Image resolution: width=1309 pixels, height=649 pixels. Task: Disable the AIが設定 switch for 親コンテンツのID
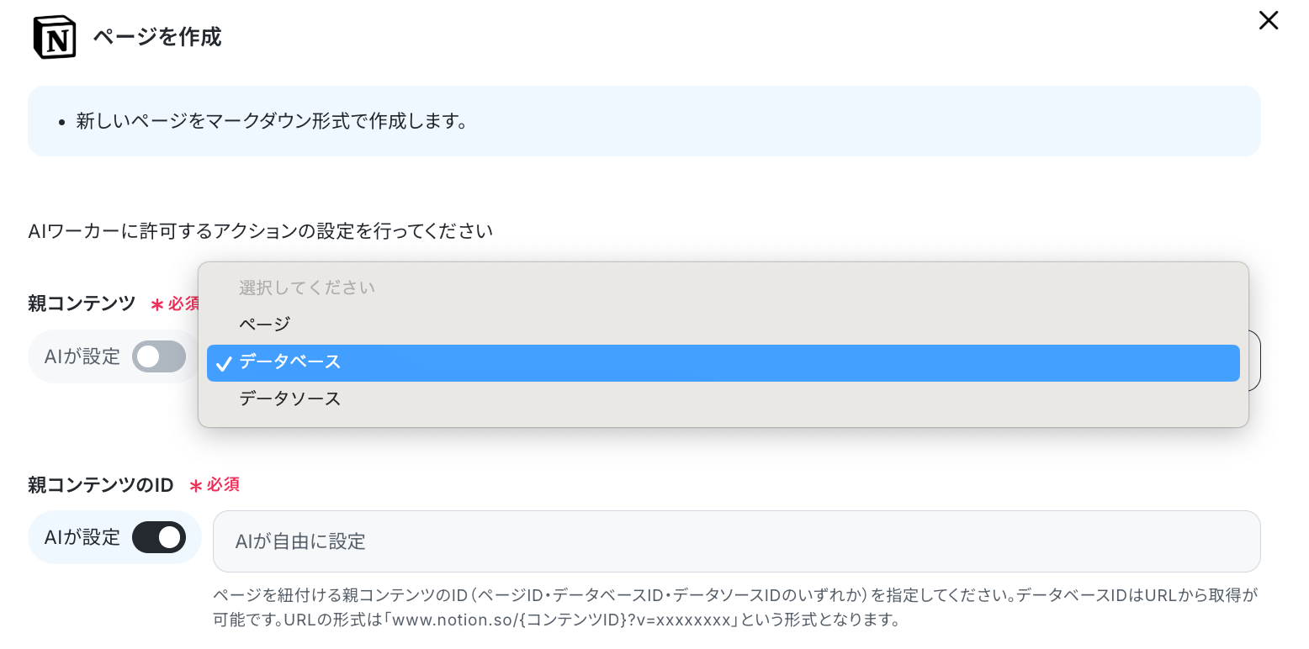(159, 537)
